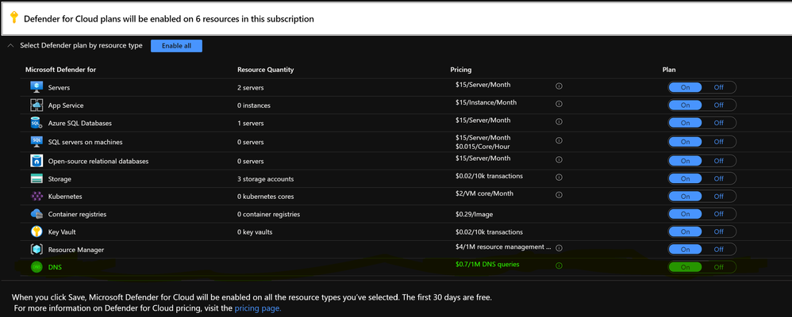Screen dimensions: 792x317
Task: Click the SQL servers on machines icon
Action: click(x=37, y=142)
